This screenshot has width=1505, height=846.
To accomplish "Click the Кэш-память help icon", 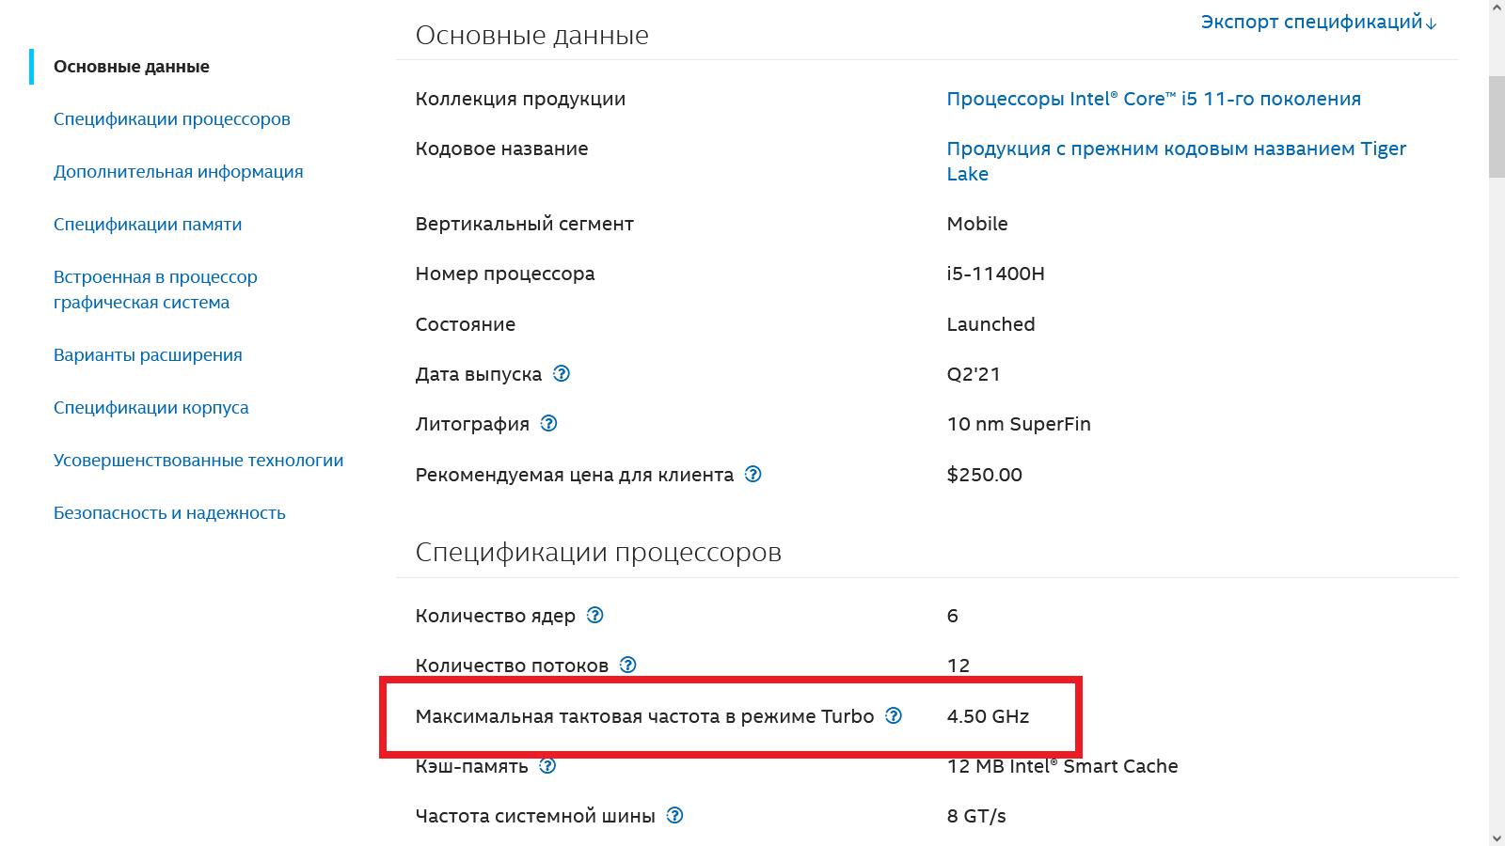I will coord(547,765).
